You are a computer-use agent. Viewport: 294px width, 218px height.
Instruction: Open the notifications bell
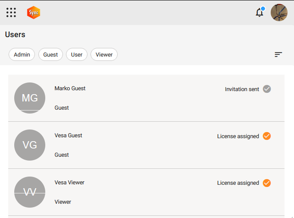click(x=260, y=13)
